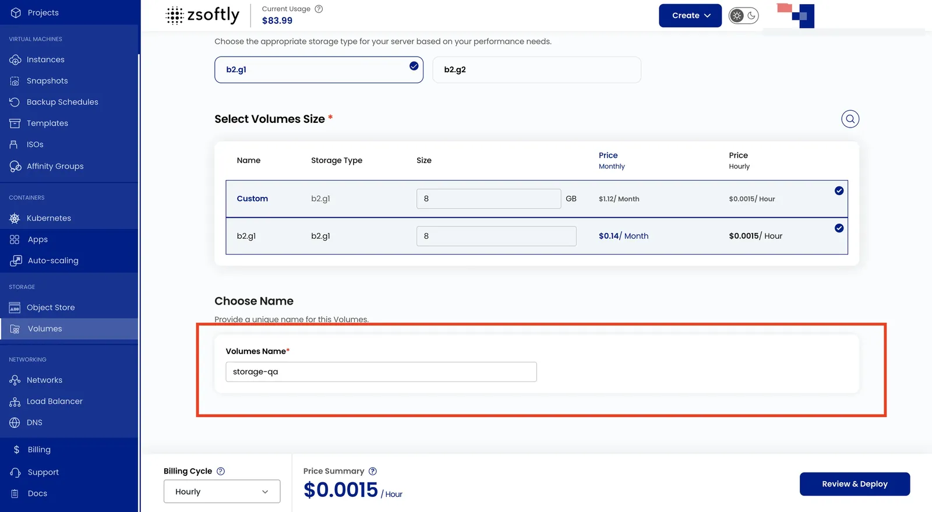
Task: Click the Volumes icon in sidebar
Action: click(x=15, y=329)
